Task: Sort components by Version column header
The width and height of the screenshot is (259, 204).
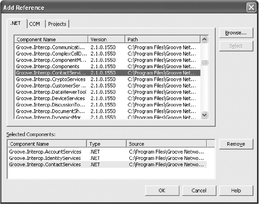Action: click(106, 40)
